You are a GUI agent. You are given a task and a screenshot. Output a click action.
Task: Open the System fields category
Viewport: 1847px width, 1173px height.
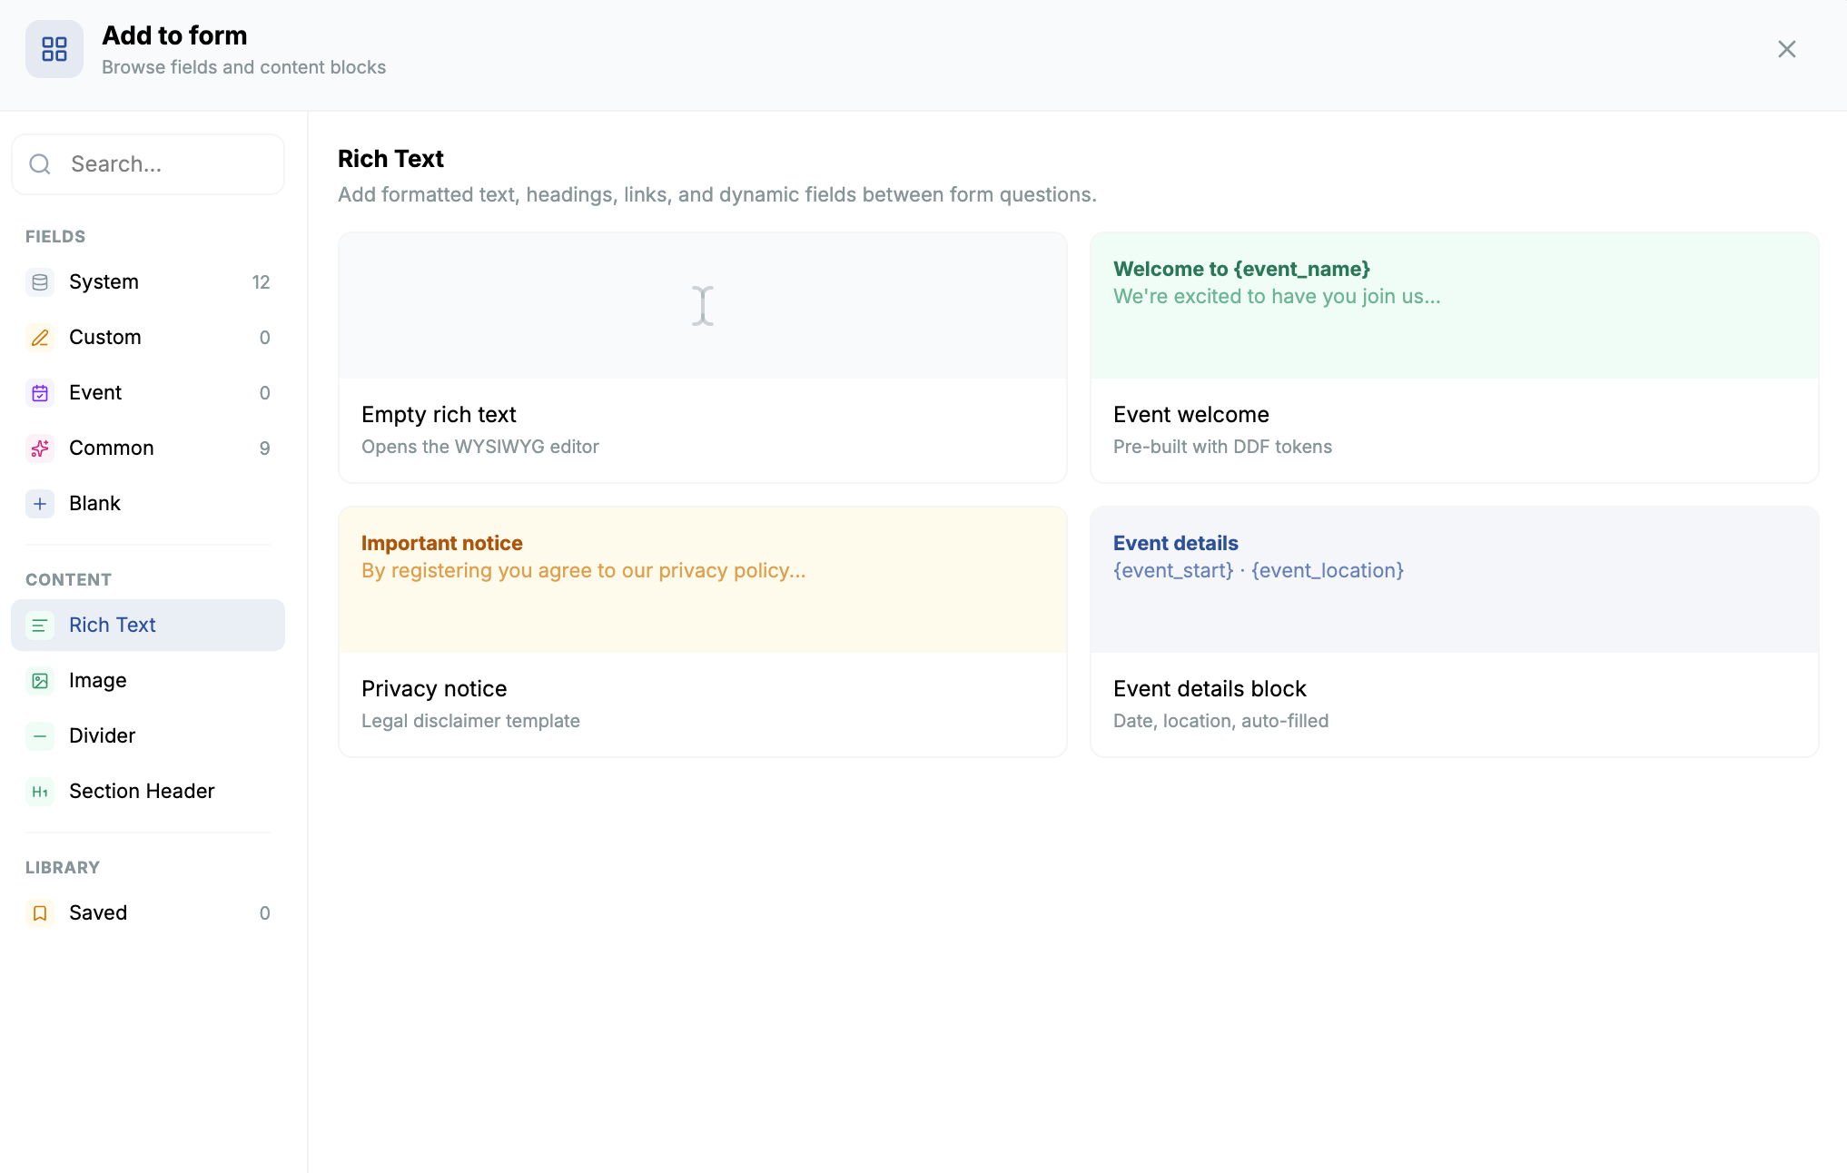(x=148, y=282)
